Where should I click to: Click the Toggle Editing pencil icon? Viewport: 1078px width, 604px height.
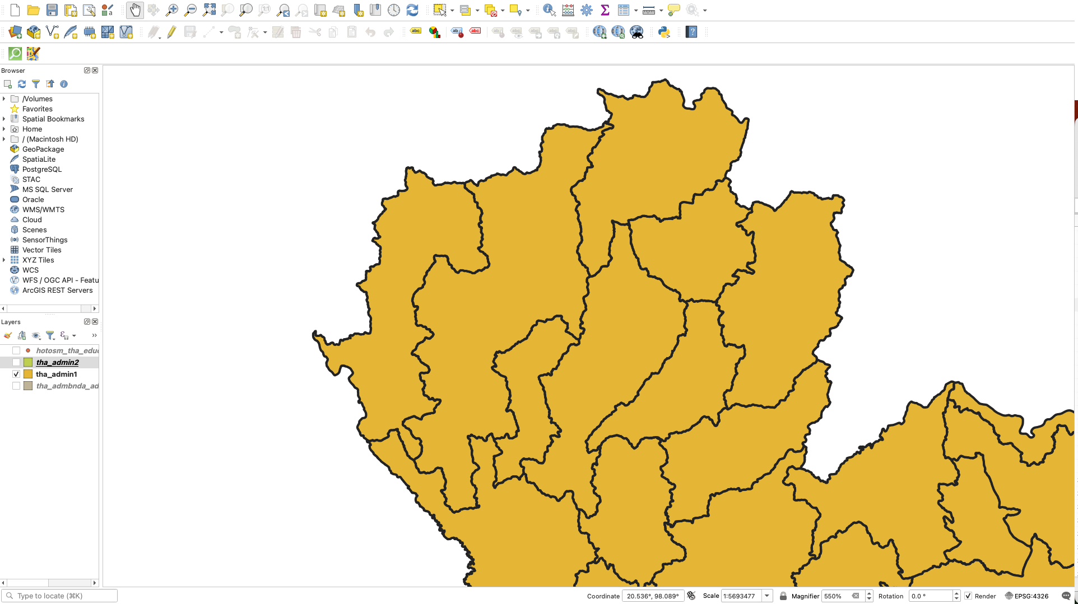coord(171,32)
